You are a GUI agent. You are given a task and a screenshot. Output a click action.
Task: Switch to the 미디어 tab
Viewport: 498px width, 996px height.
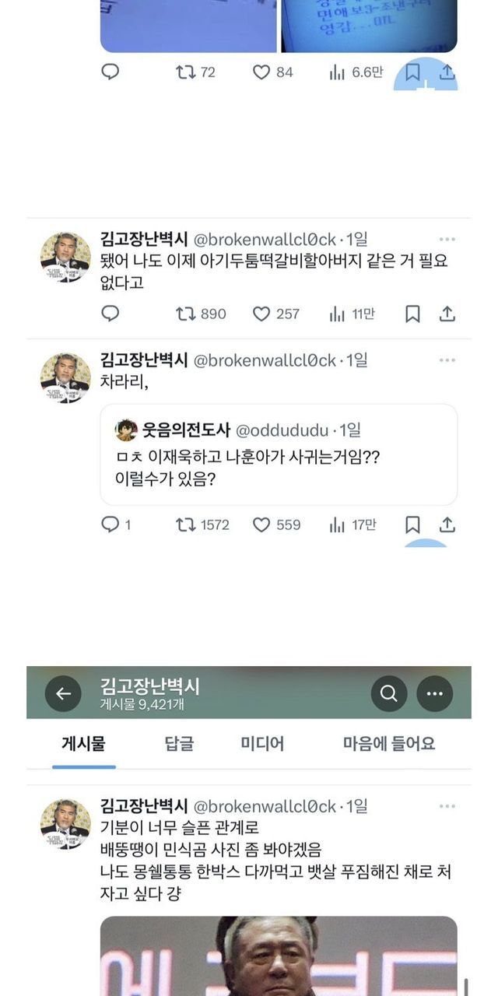[262, 743]
